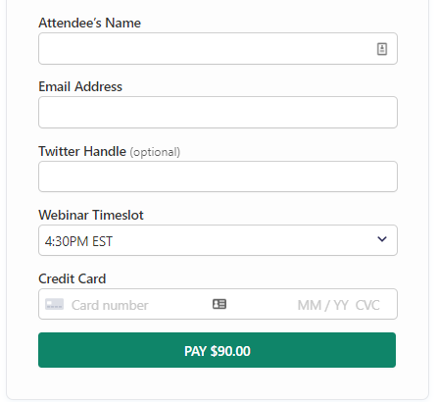Click the Twitter Handle label text
The image size is (437, 402).
click(x=82, y=151)
